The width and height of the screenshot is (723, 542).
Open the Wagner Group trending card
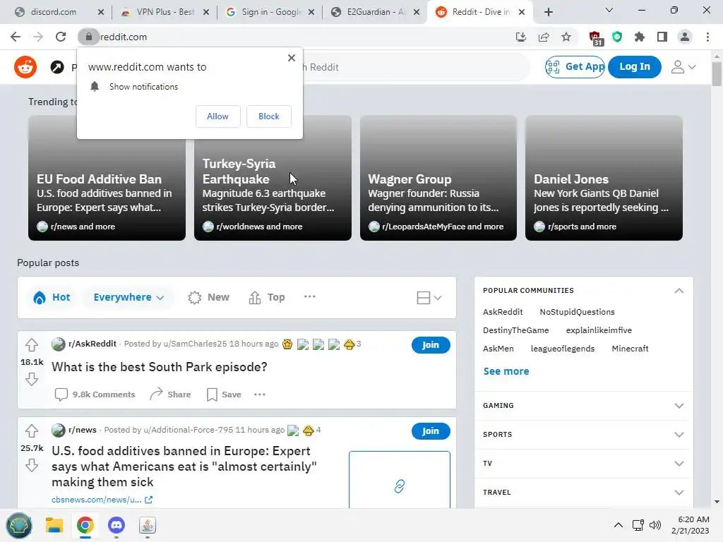[438, 178]
